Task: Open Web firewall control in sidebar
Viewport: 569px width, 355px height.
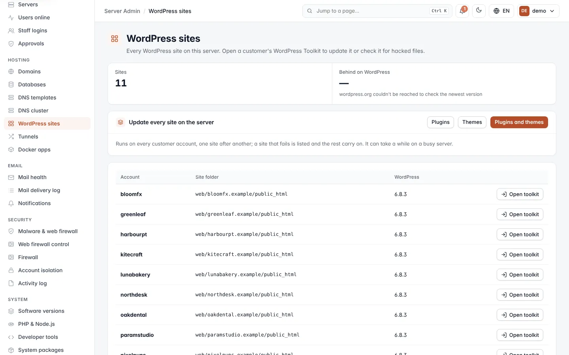Action: click(x=47, y=244)
